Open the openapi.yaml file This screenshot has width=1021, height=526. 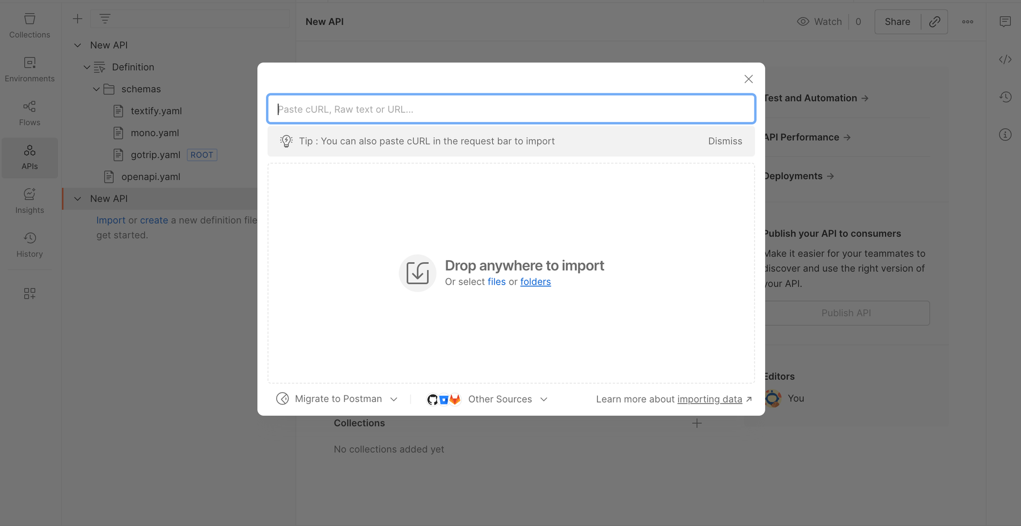click(151, 177)
